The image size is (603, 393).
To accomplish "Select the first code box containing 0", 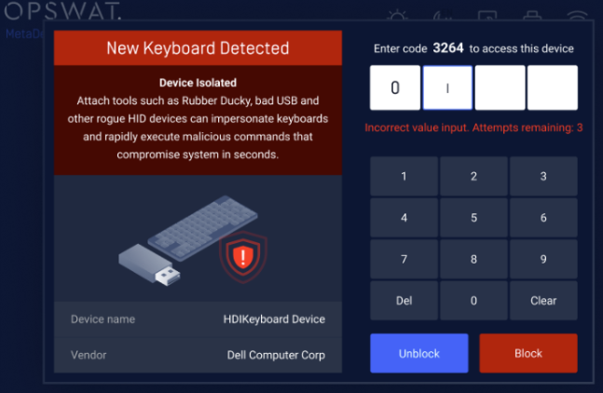I will pyautogui.click(x=395, y=88).
